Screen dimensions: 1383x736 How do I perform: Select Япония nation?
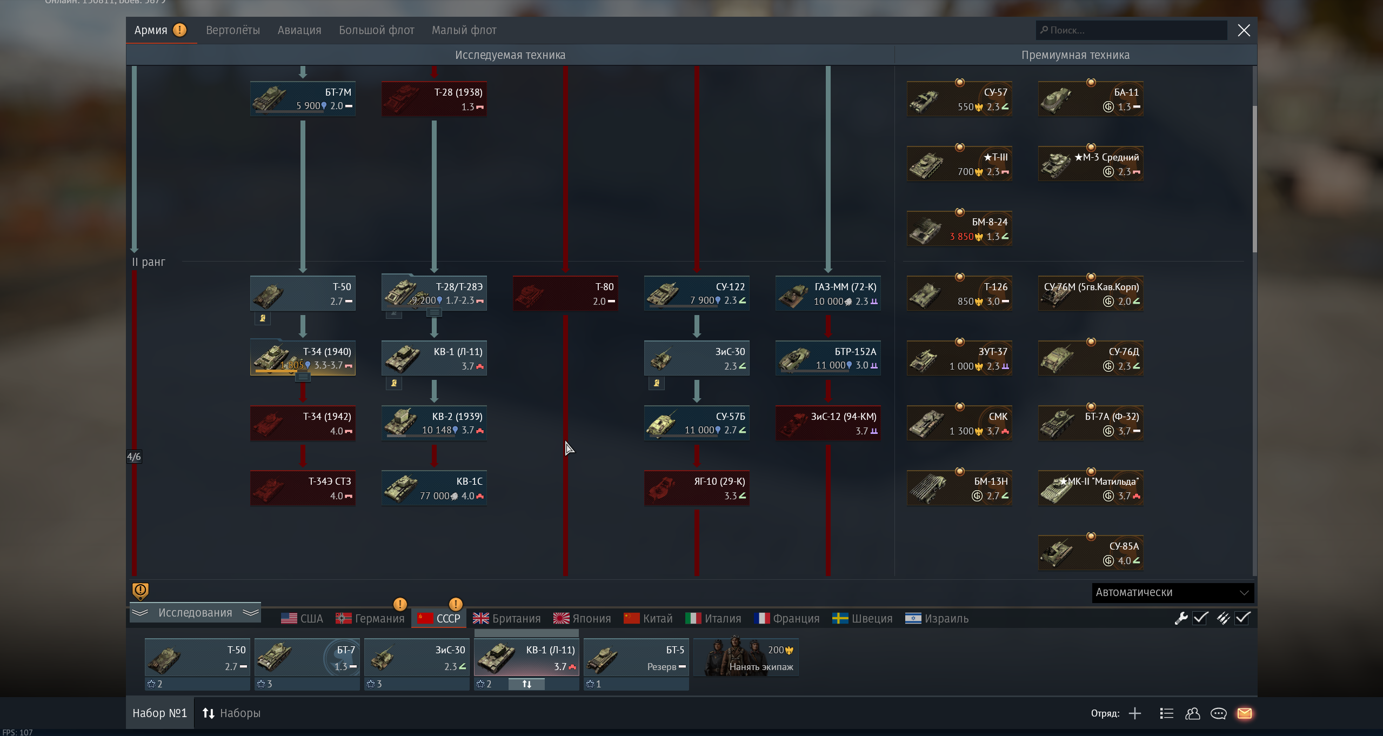pyautogui.click(x=582, y=619)
